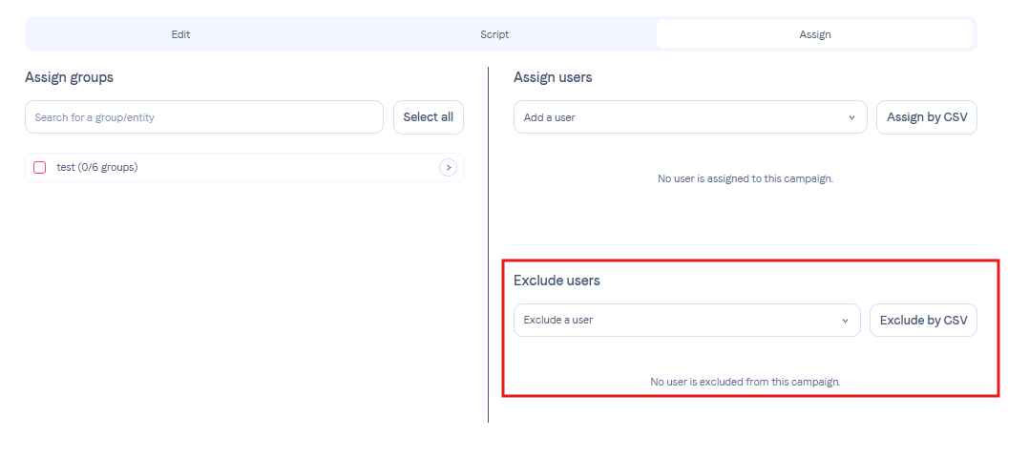Click the 'No user is assigned' message
The image size is (1029, 458).
coord(745,178)
